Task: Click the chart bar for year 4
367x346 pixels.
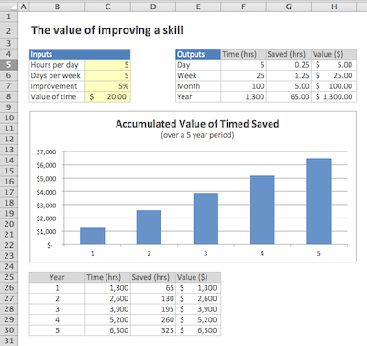Action: (x=262, y=210)
